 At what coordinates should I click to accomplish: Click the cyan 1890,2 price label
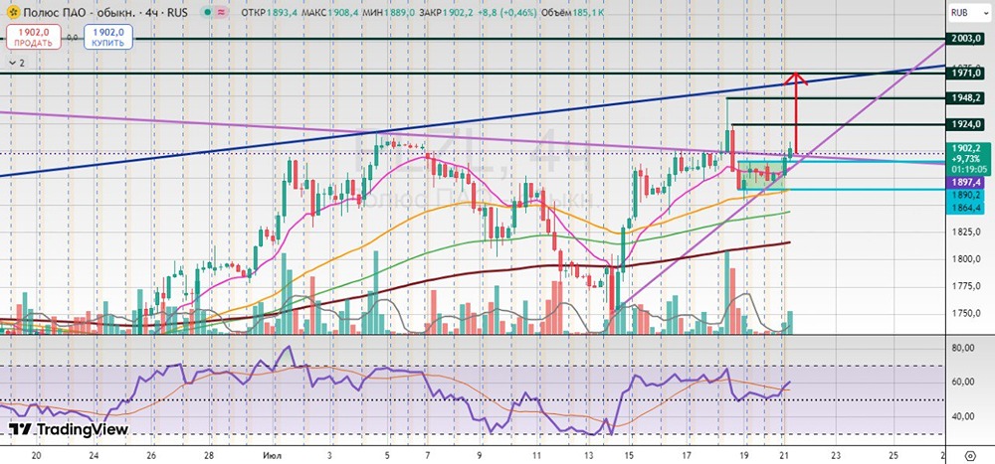(x=966, y=195)
